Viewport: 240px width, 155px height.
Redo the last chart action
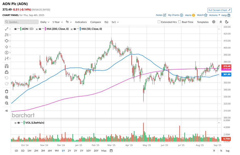(6, 84)
